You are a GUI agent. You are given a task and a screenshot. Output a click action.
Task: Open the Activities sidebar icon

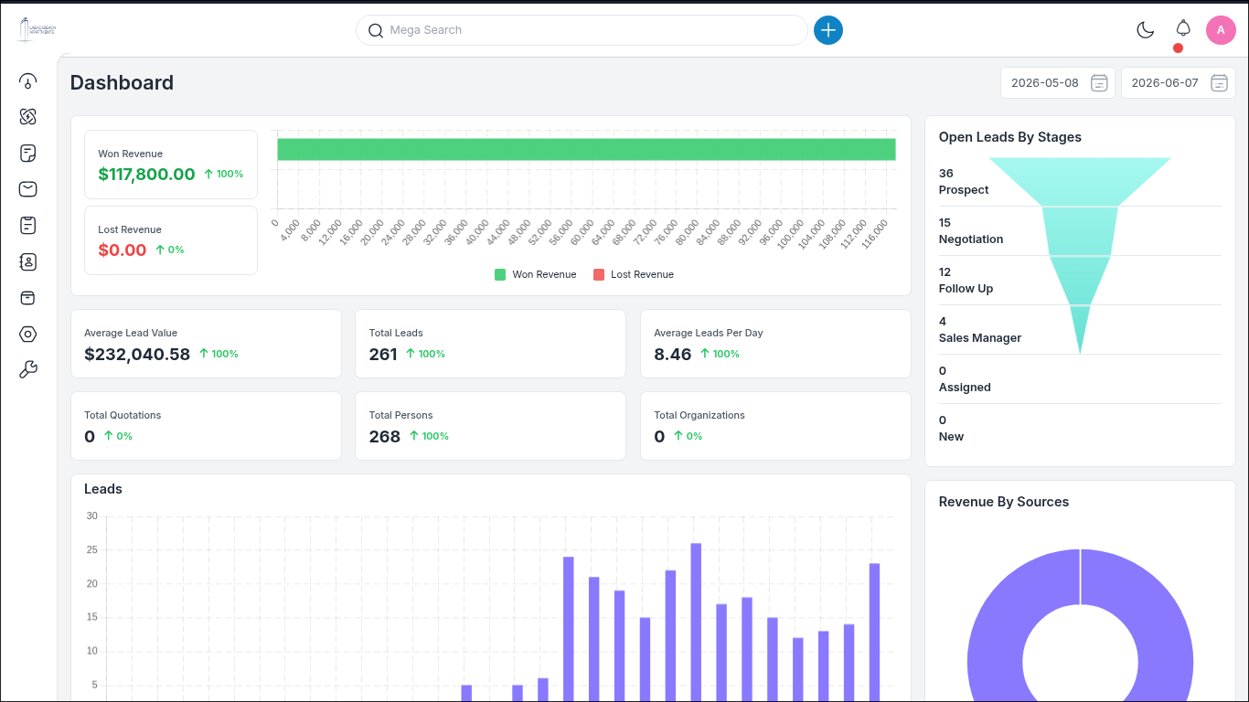point(28,225)
